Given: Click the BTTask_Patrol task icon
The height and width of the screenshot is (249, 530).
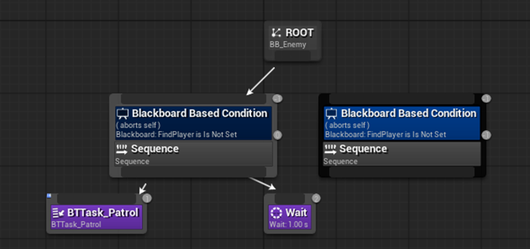Looking at the screenshot, I should 58,212.
